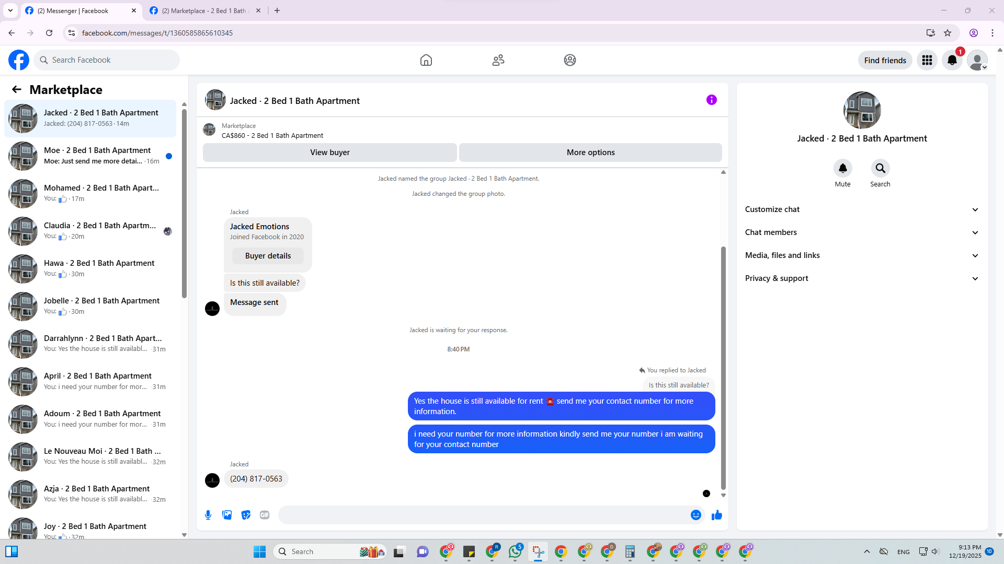This screenshot has width=1004, height=564.
Task: Open the notifications bell in header
Action: click(952, 60)
